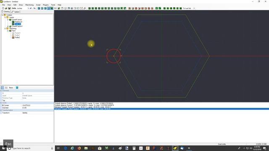
Task: Click the Windows taskbar search box
Action: click(x=31, y=148)
